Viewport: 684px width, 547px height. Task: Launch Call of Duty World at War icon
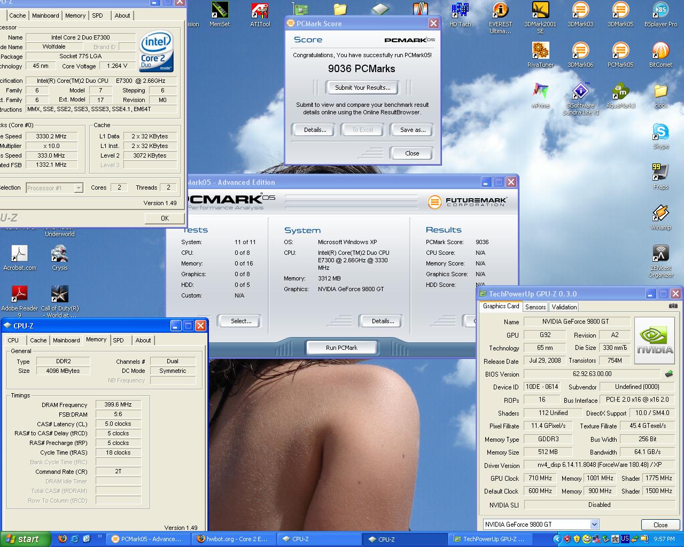[x=60, y=302]
